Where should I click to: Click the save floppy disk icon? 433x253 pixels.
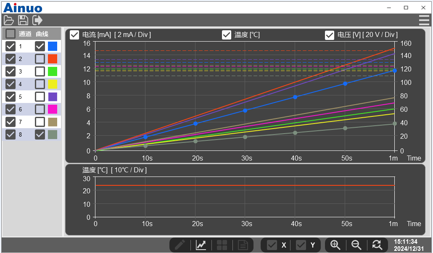(x=23, y=20)
